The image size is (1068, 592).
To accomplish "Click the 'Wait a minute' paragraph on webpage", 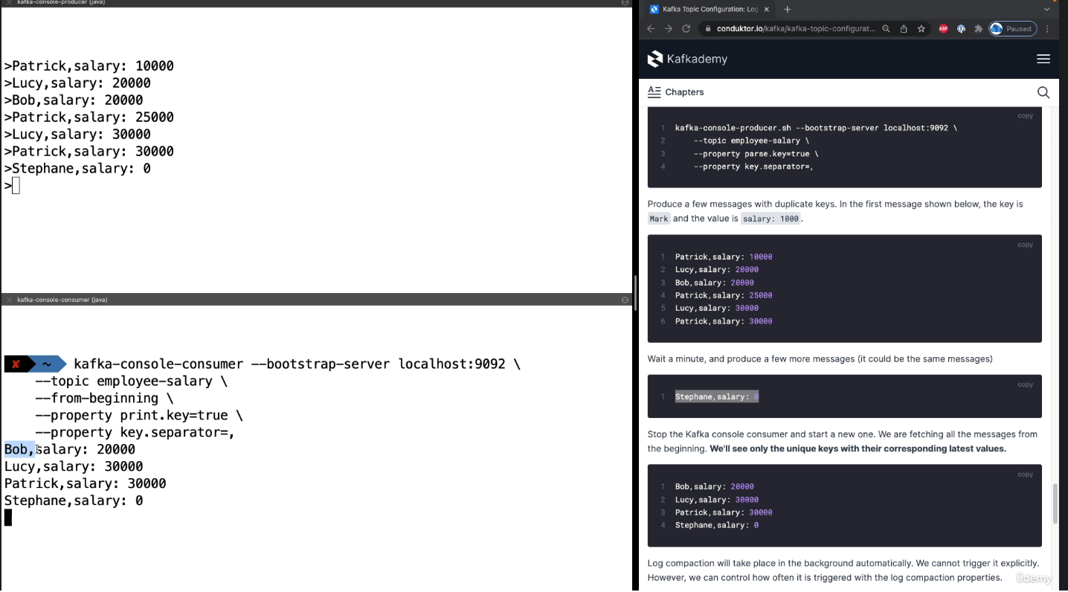I will coord(820,358).
